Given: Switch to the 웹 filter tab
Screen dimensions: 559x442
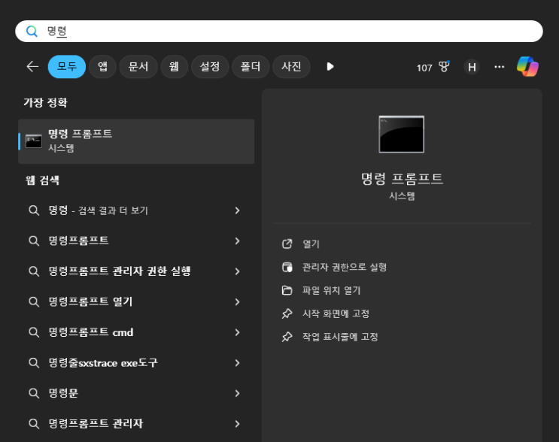Looking at the screenshot, I should 174,67.
